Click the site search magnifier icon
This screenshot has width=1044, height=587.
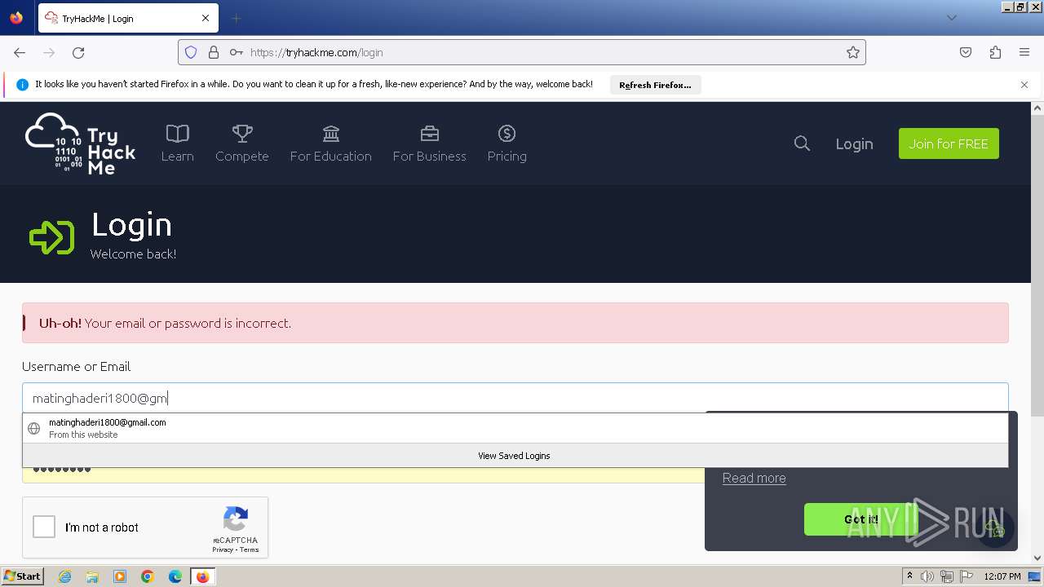click(x=802, y=143)
